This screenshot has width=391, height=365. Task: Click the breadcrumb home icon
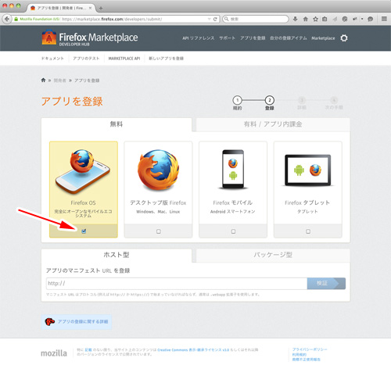point(43,80)
